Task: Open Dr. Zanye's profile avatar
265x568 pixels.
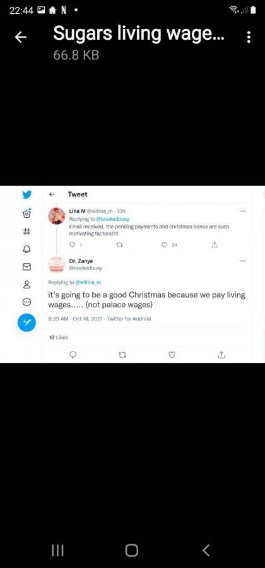Action: pyautogui.click(x=57, y=264)
